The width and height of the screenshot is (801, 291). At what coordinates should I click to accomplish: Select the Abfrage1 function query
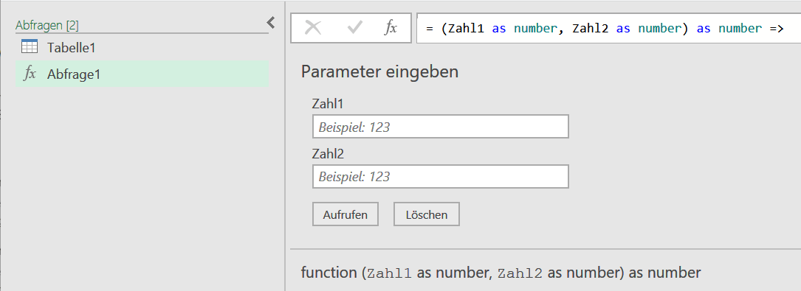point(142,74)
